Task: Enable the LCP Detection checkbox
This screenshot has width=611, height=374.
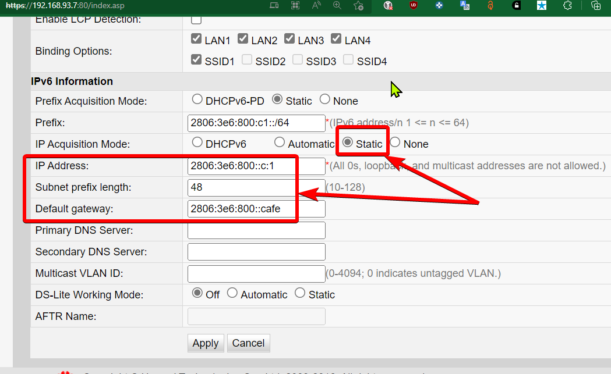Action: click(196, 19)
